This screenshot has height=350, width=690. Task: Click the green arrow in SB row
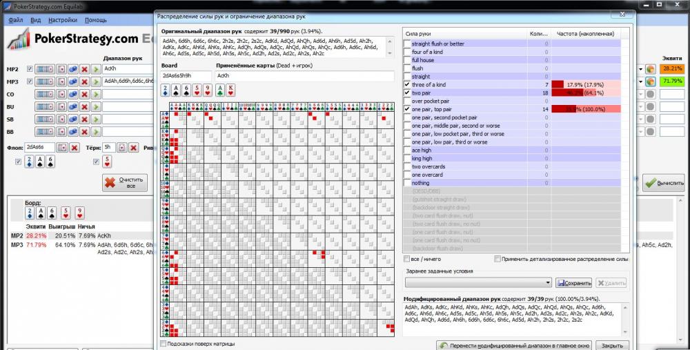coord(96,119)
